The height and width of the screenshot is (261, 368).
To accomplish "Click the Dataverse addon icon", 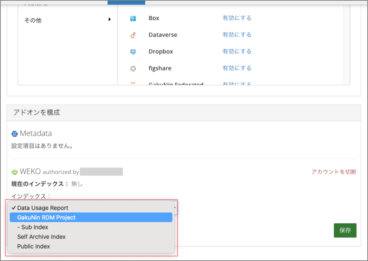I will click(133, 35).
